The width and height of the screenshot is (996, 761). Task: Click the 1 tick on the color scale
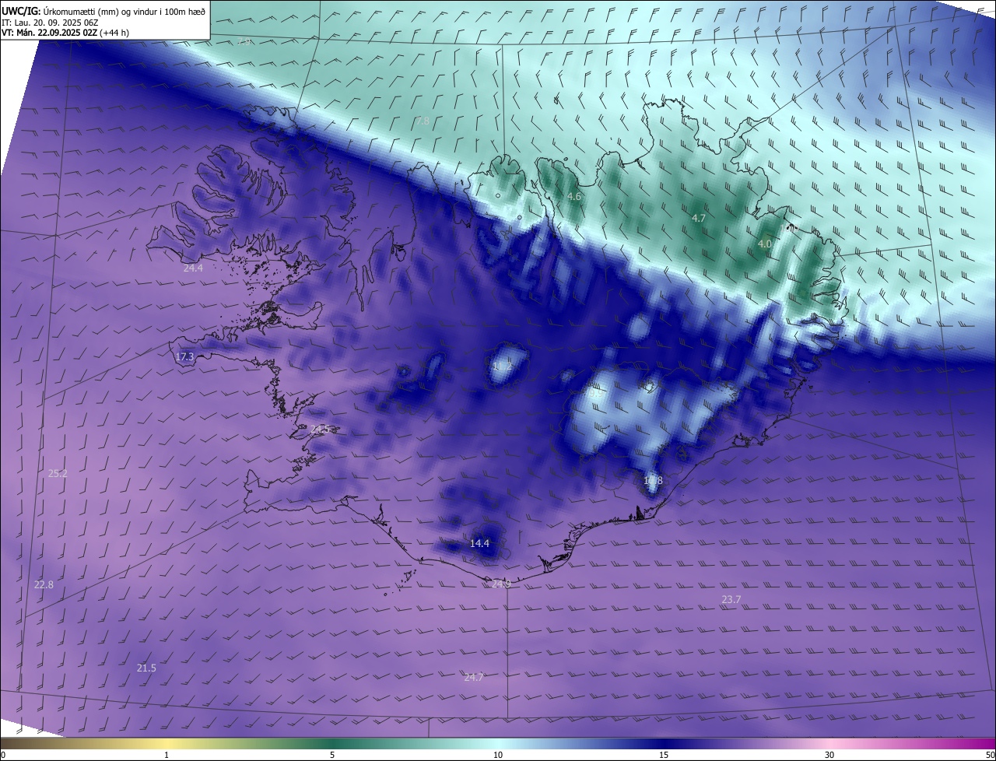click(x=167, y=755)
